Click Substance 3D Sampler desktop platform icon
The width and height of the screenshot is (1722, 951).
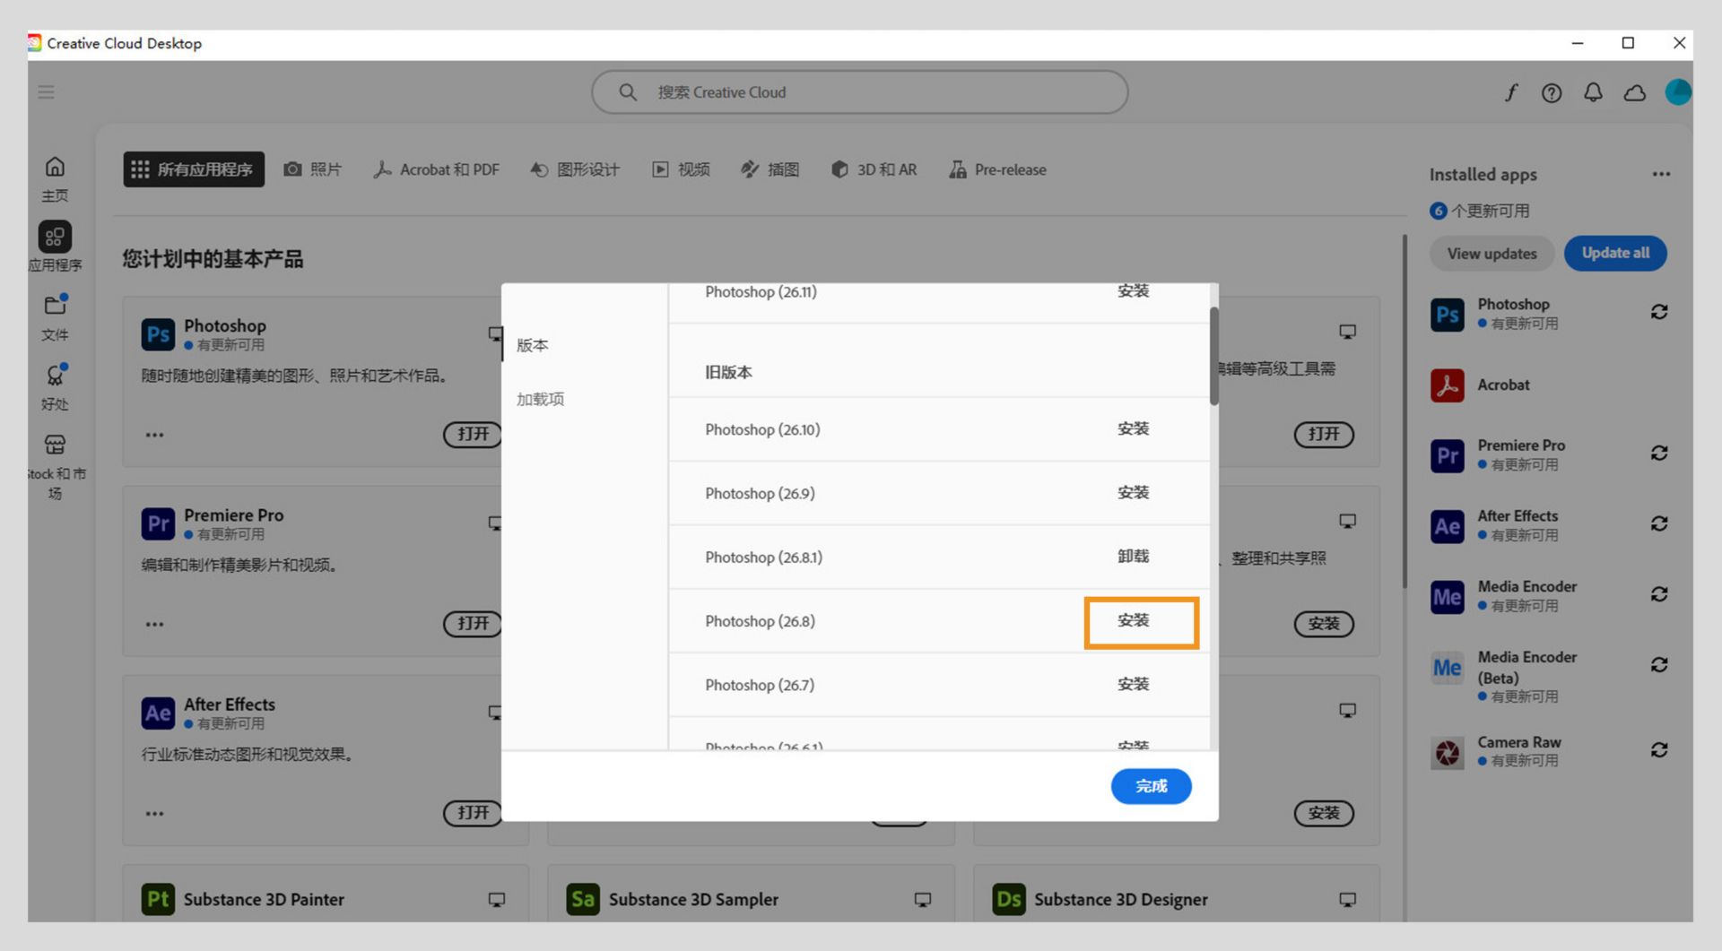pos(922,899)
